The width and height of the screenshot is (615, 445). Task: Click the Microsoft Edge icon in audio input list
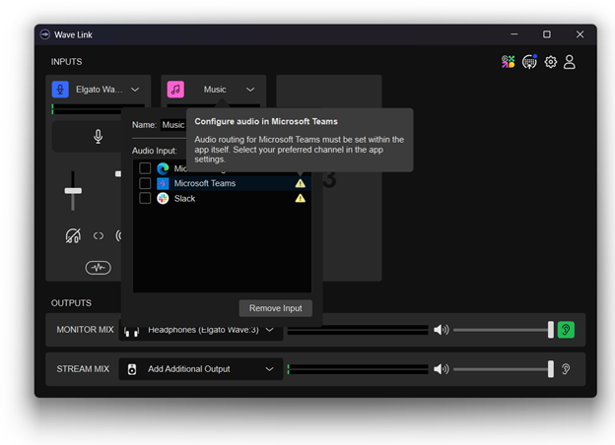[163, 168]
